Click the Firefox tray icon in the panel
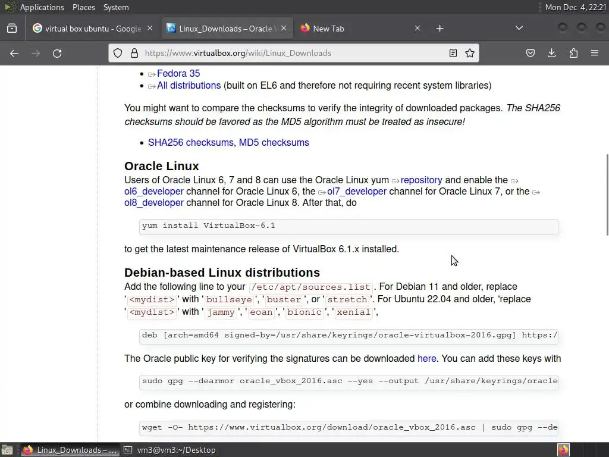This screenshot has height=457, width=609. [x=564, y=450]
